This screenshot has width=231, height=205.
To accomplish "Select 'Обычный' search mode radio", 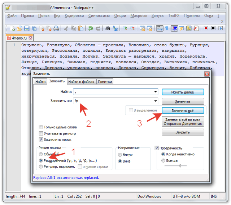I will pyautogui.click(x=41, y=154).
